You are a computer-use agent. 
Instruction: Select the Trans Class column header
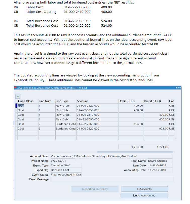click(x=28, y=101)
